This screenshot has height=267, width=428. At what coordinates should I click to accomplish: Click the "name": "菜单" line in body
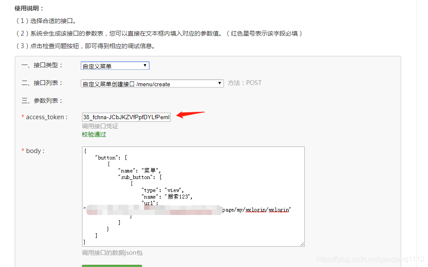[139, 170]
